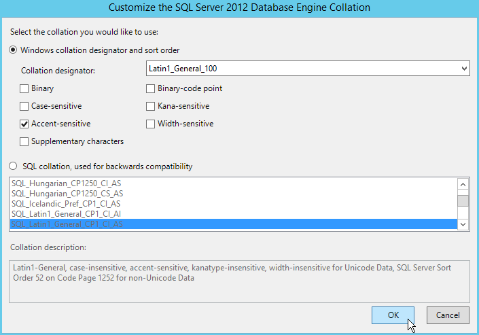The height and width of the screenshot is (335, 479).
Task: Click the dropdown arrow beside Latin1_General_100
Action: [x=464, y=69]
